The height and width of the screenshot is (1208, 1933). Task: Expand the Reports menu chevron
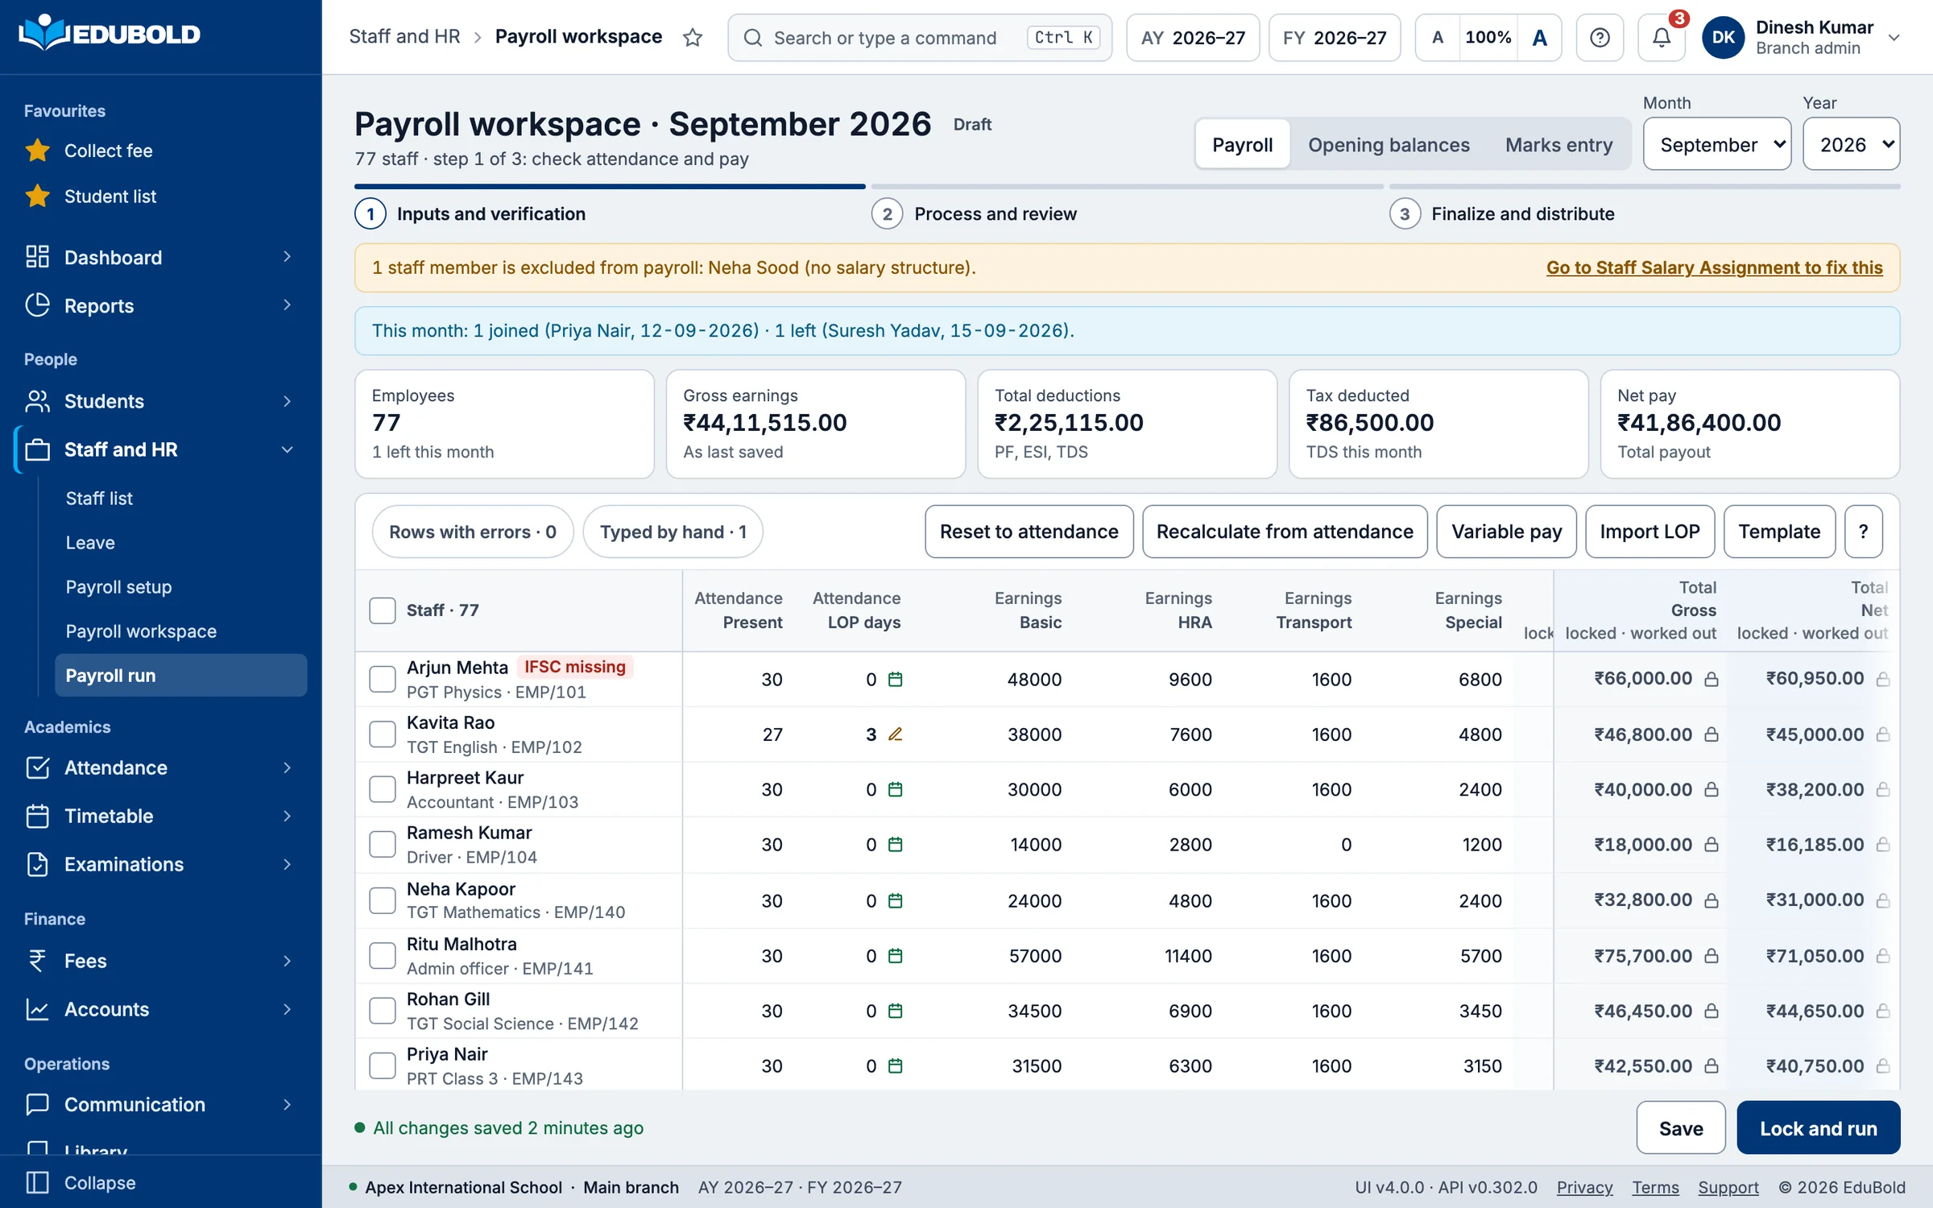point(287,305)
